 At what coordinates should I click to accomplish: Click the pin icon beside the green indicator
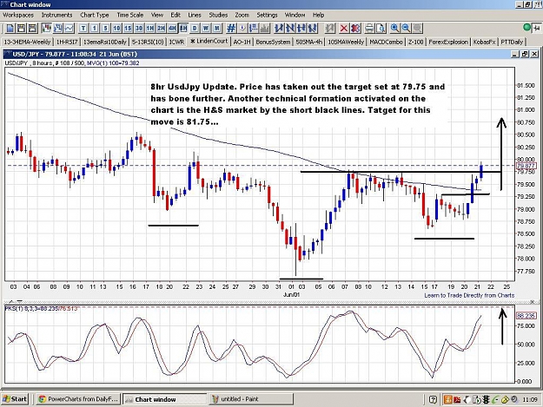(x=536, y=28)
